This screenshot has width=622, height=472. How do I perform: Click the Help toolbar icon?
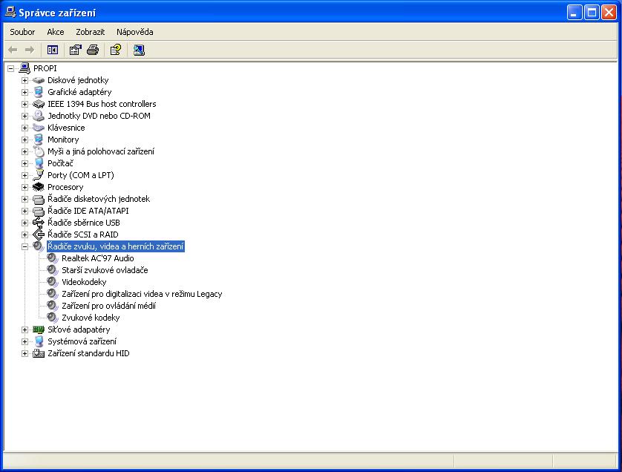tap(116, 50)
